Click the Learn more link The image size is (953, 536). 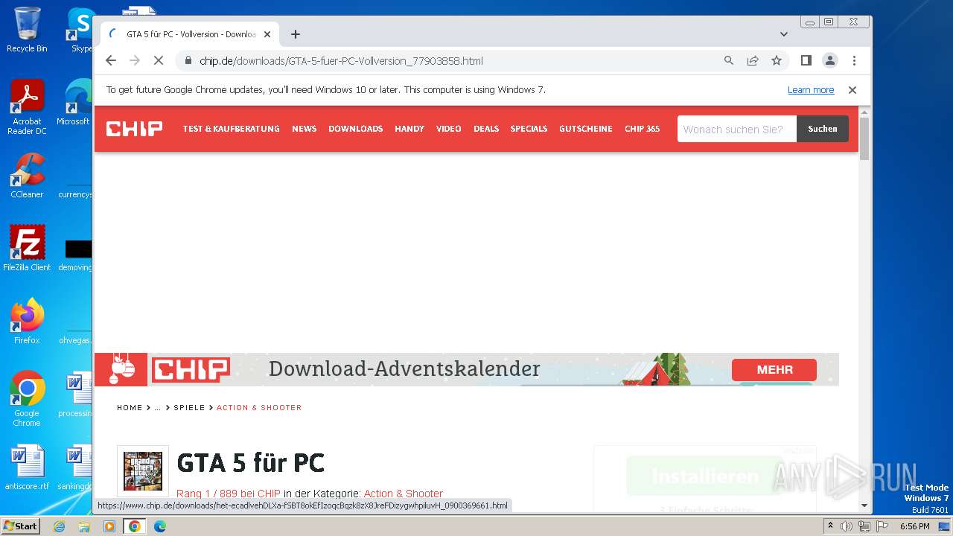(811, 90)
